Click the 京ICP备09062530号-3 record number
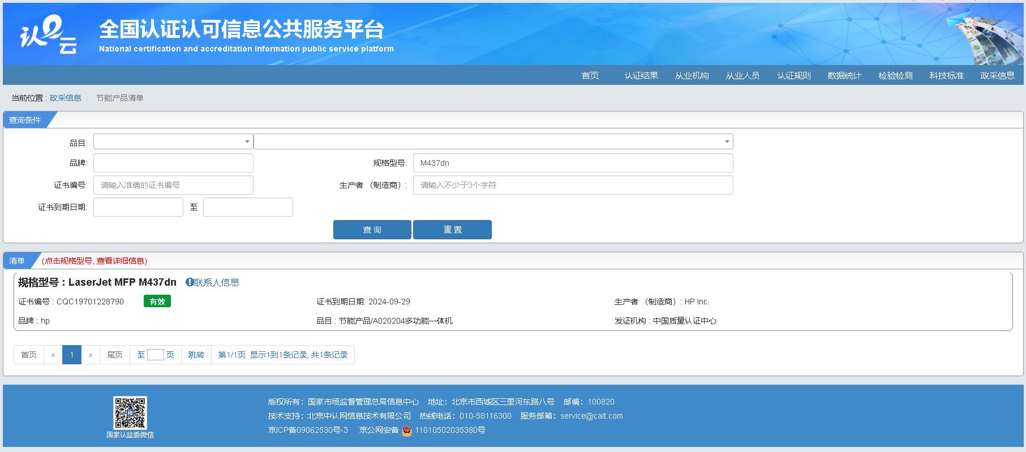1026x452 pixels. point(308,430)
